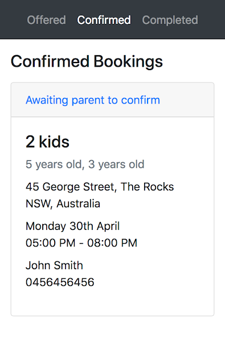Select the NSW, Australia address line
The width and height of the screenshot is (225, 337).
63,203
